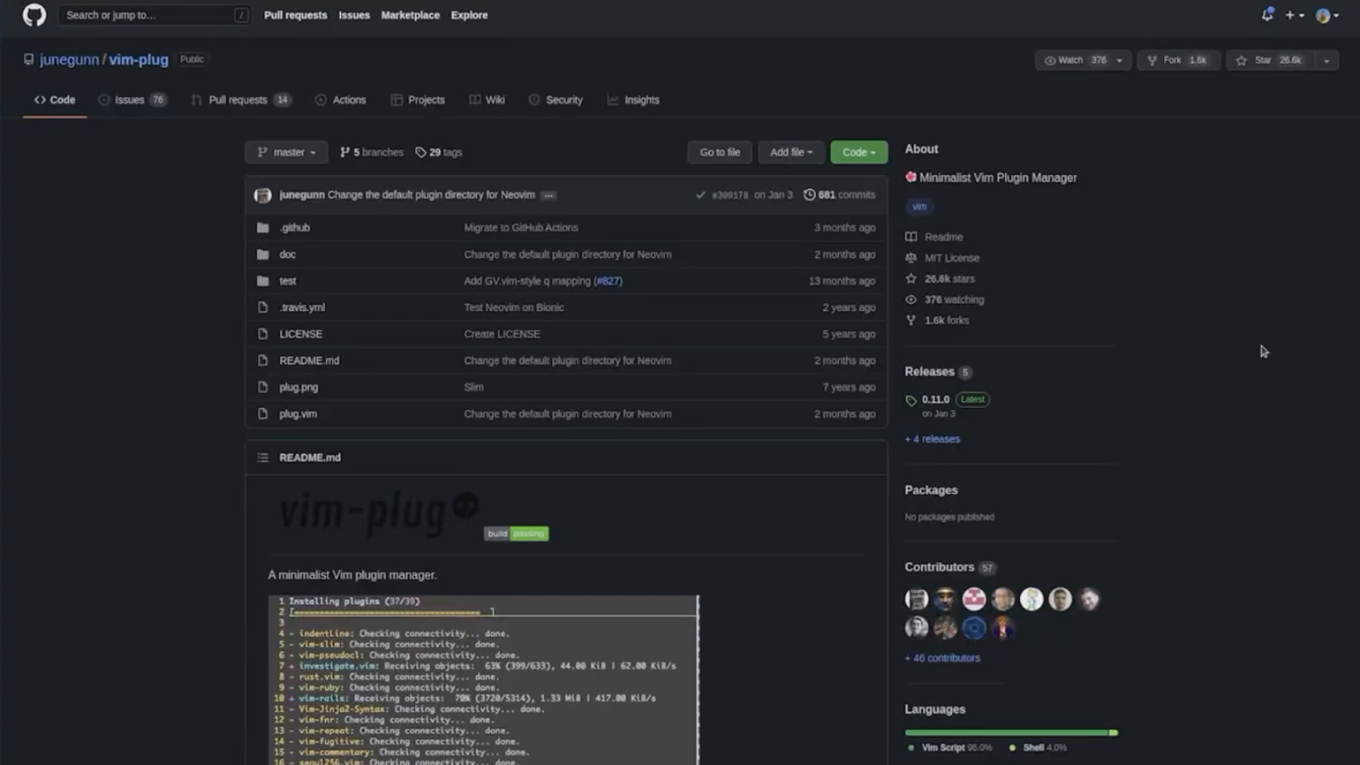Viewport: 1360px width, 765px height.
Task: Open the LICENSE file
Action: (301, 334)
